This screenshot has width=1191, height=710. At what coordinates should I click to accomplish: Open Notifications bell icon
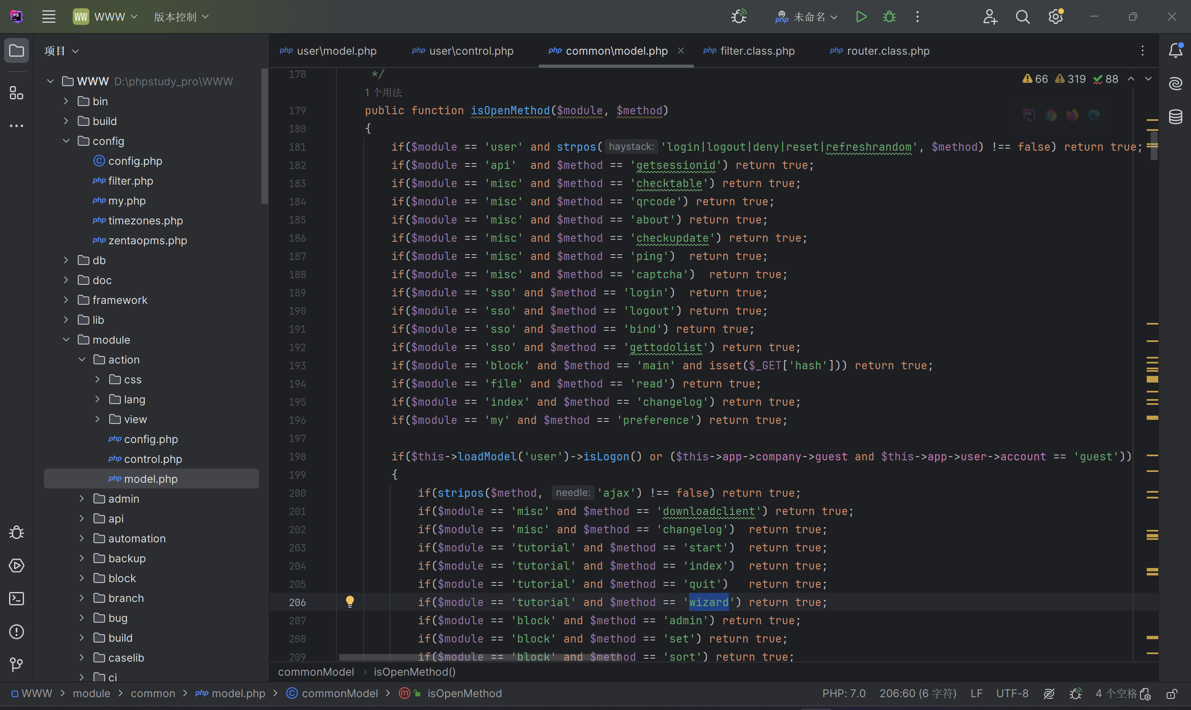tap(1176, 50)
